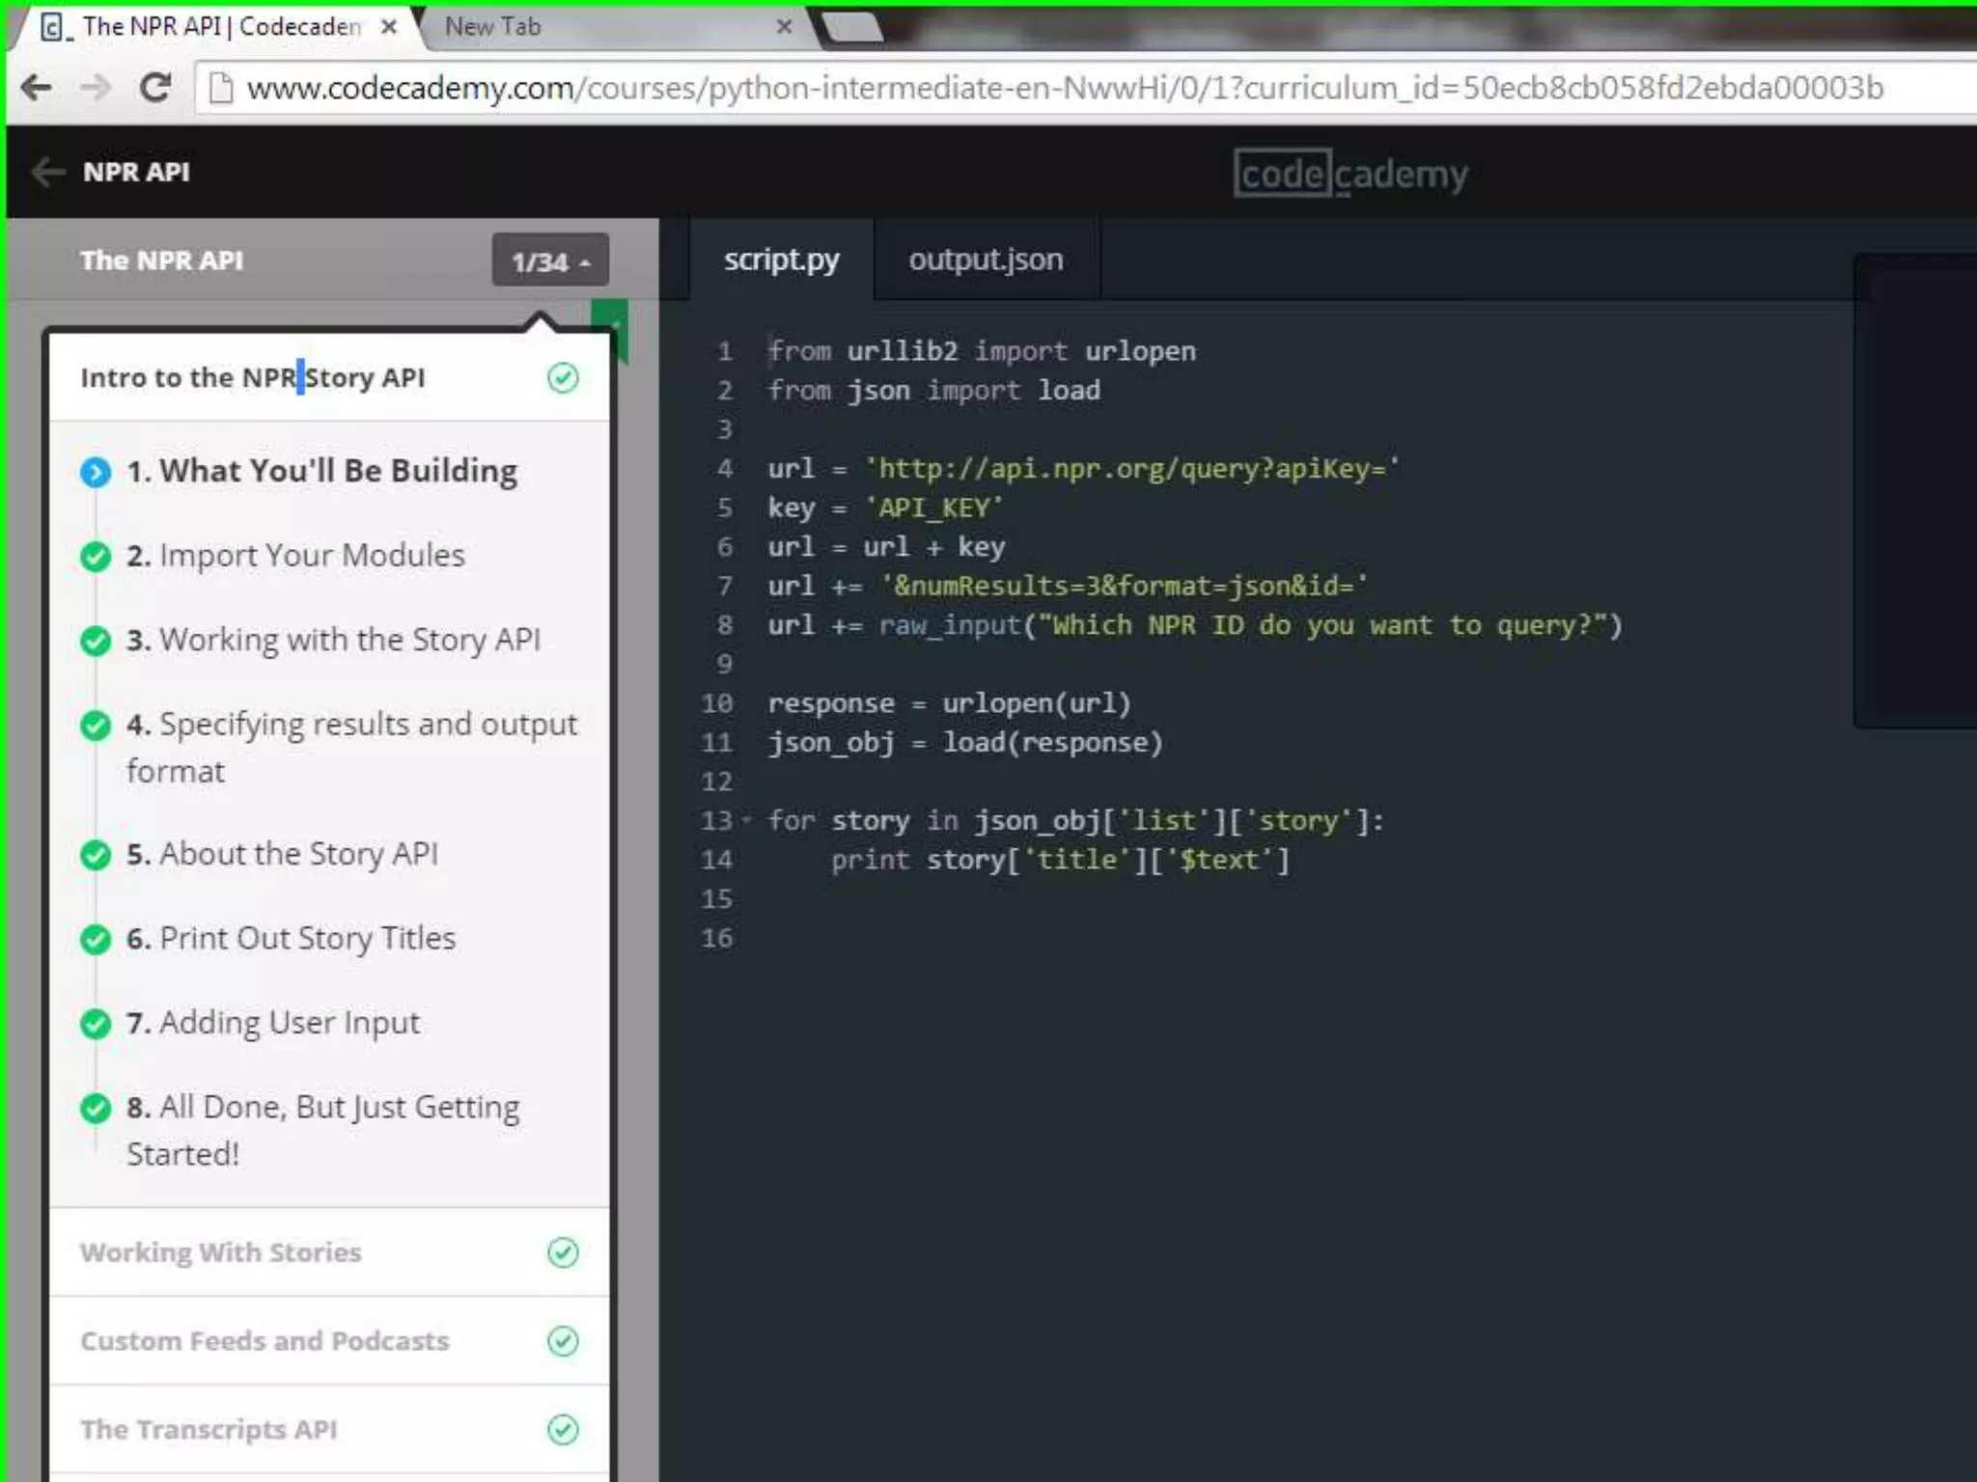Image resolution: width=1977 pixels, height=1482 pixels.
Task: Click line 2 'from json import load'
Action: click(x=933, y=391)
